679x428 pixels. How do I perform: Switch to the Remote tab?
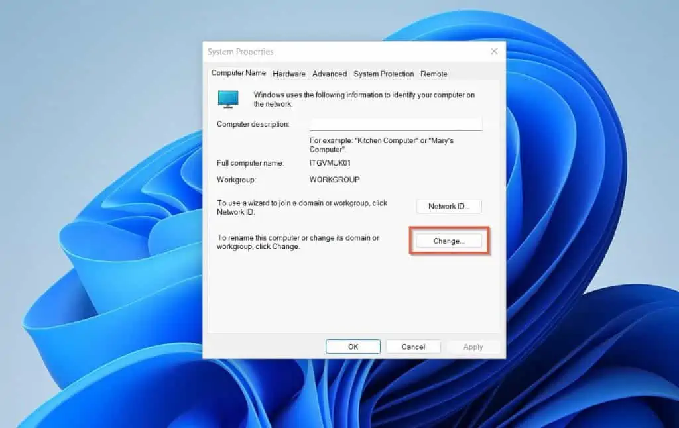tap(434, 74)
